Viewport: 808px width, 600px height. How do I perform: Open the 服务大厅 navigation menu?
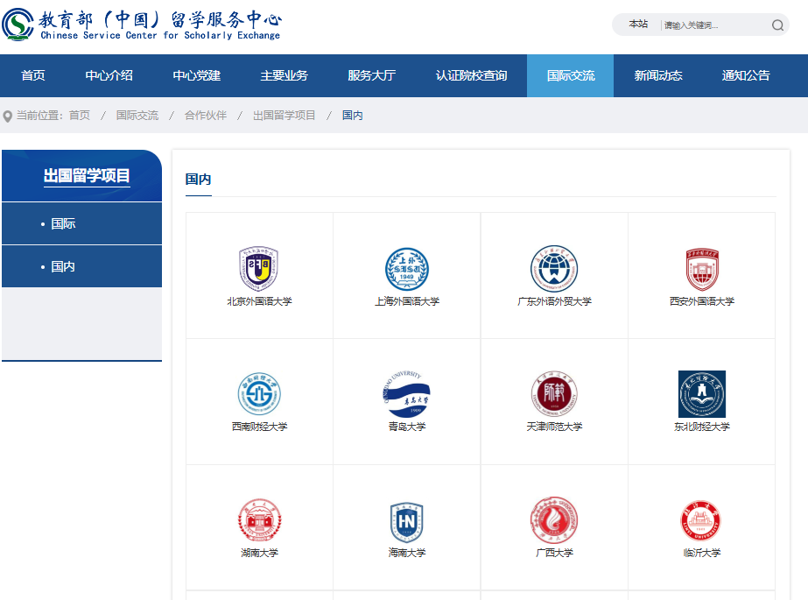click(x=371, y=75)
